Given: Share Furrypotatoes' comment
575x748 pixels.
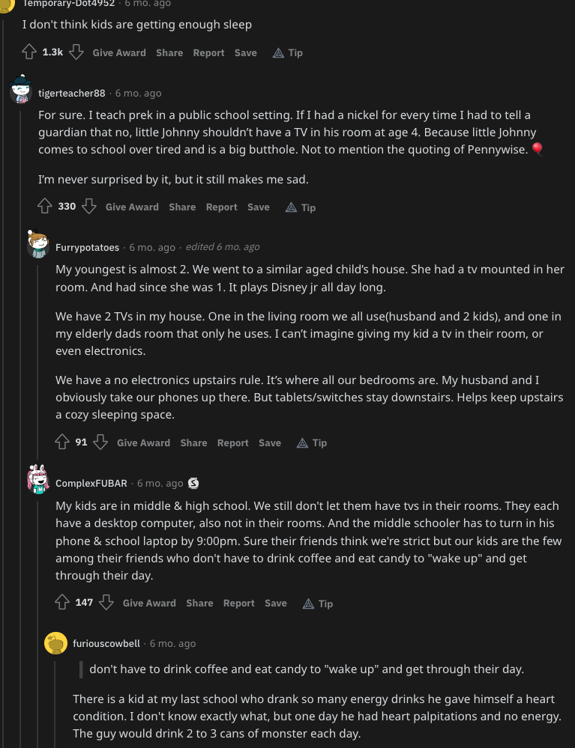Looking at the screenshot, I should coord(193,443).
